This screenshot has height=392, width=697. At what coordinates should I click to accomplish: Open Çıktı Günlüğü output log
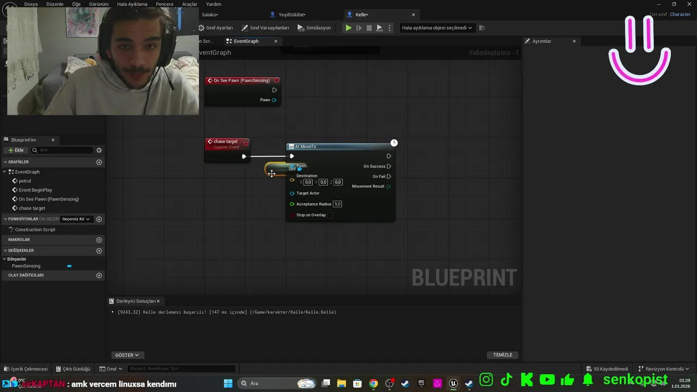click(72, 369)
